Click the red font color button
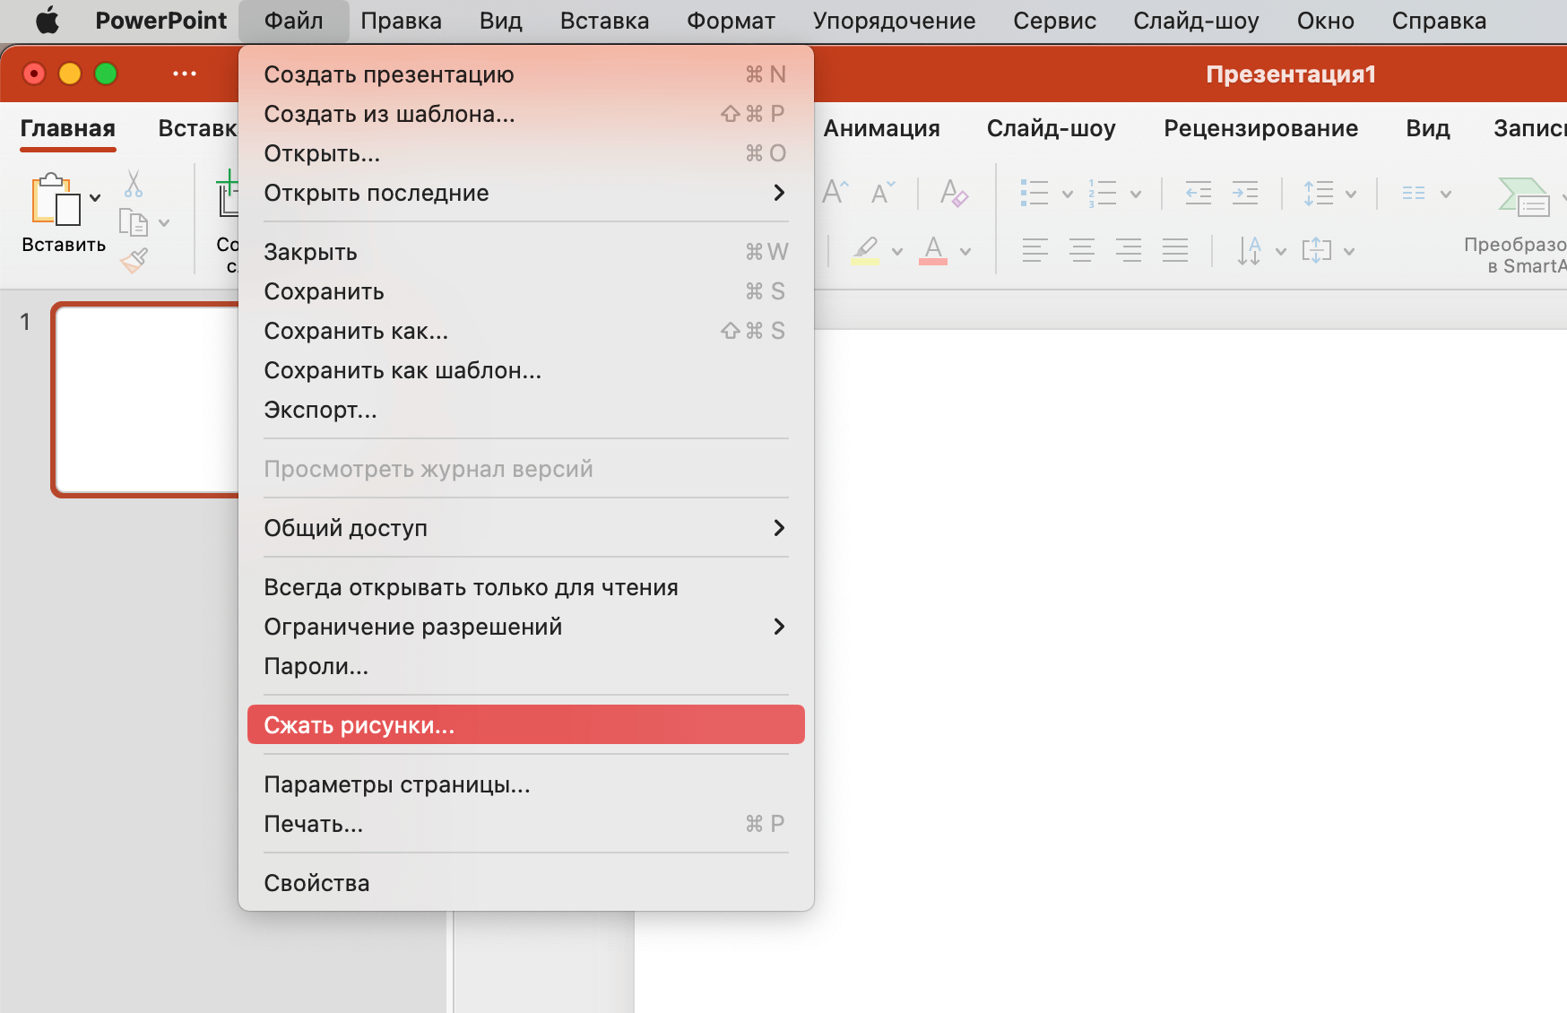The height and width of the screenshot is (1013, 1567). [x=933, y=250]
